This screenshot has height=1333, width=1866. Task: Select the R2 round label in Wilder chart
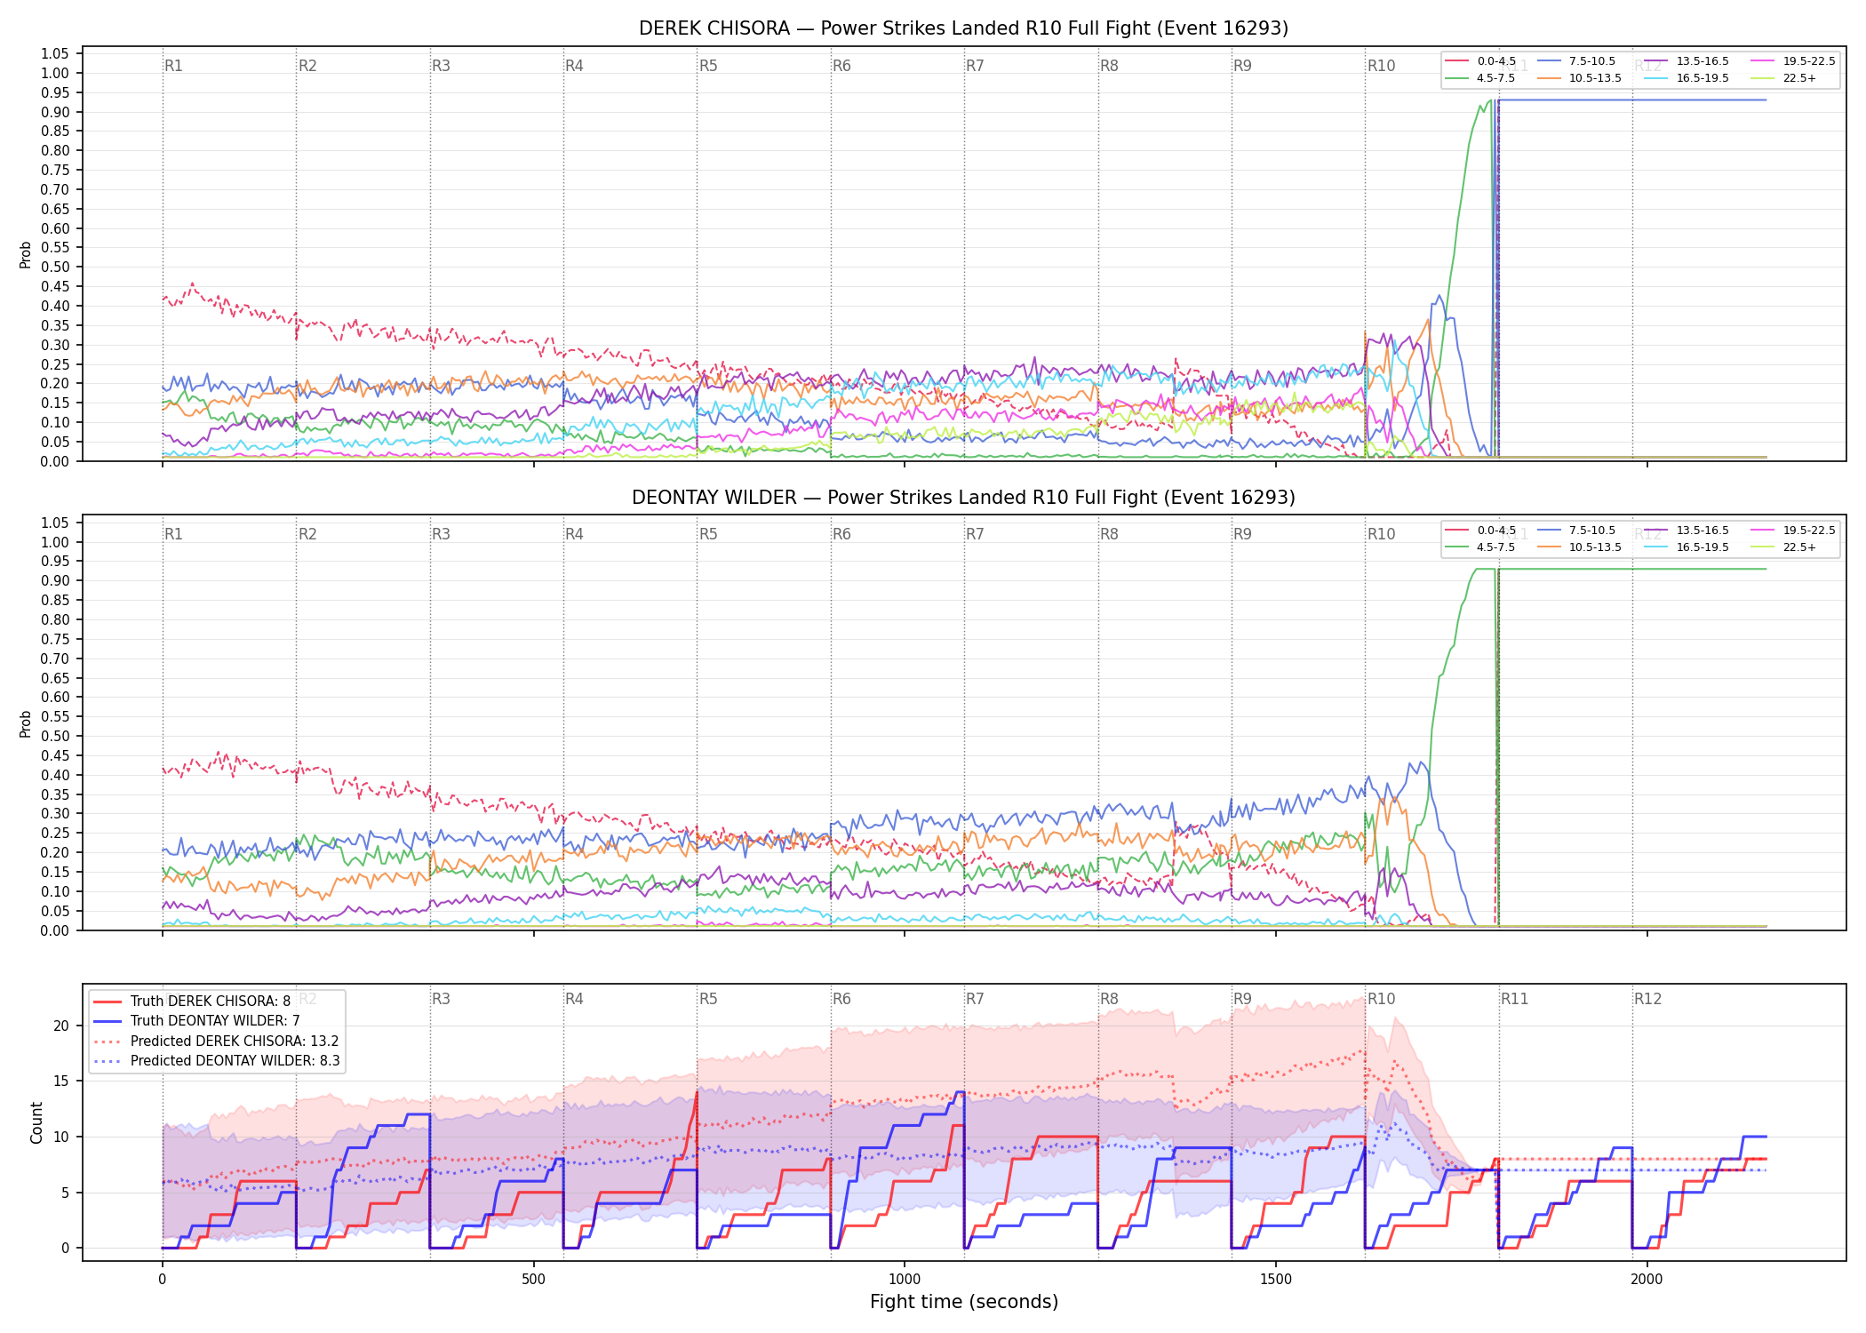(307, 534)
